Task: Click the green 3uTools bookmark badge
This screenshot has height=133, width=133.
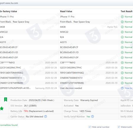Action: pos(6,100)
